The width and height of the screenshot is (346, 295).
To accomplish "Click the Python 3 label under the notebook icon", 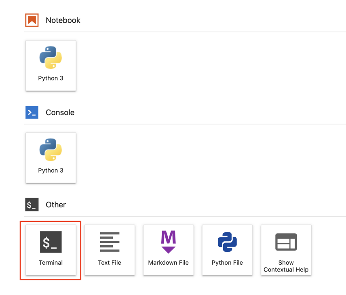I will point(51,78).
